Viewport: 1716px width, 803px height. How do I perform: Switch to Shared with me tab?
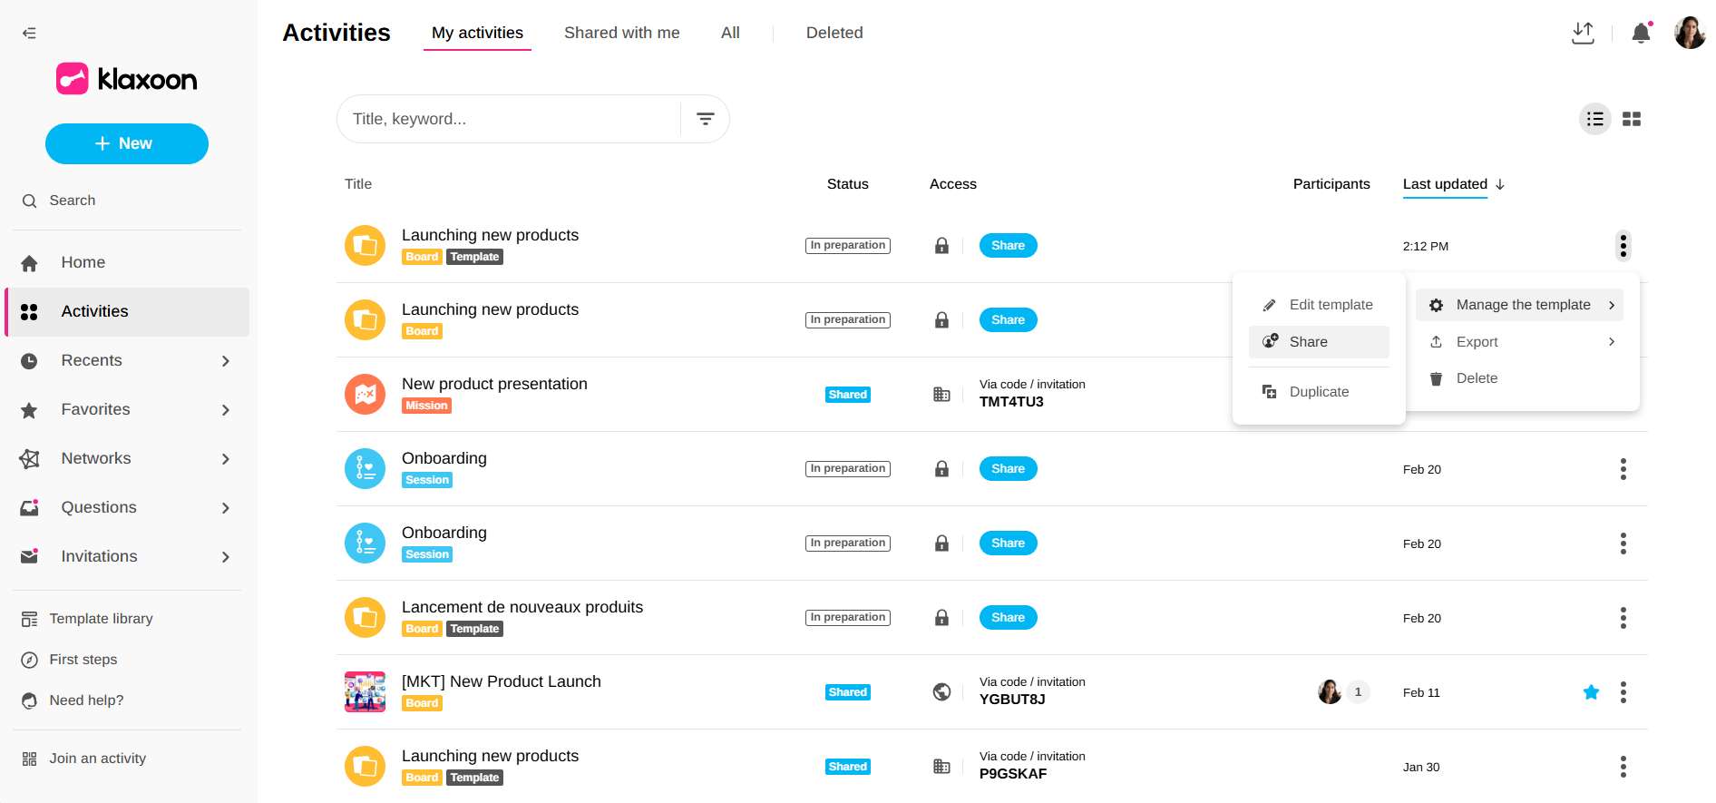click(x=621, y=33)
